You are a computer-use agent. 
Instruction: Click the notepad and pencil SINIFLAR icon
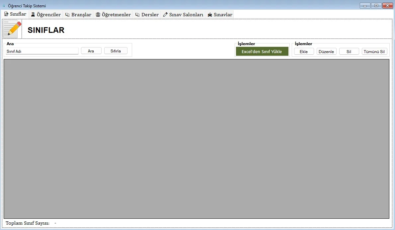pos(12,29)
